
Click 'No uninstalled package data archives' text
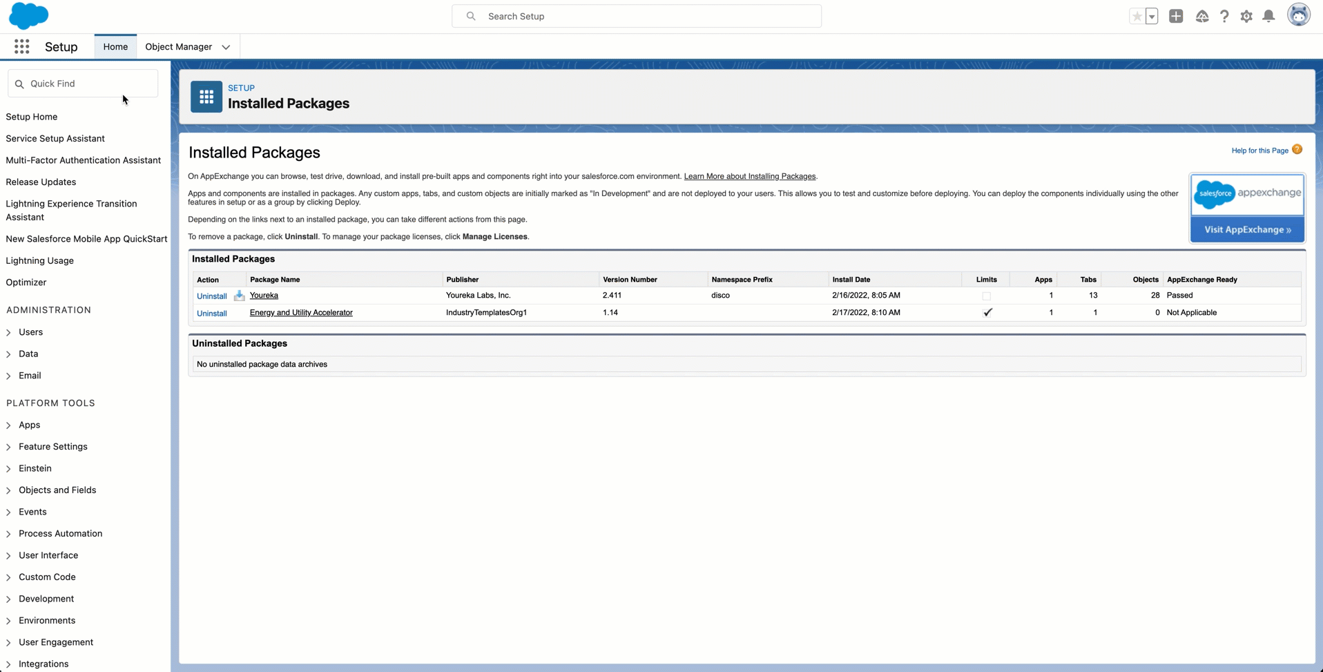tap(262, 364)
